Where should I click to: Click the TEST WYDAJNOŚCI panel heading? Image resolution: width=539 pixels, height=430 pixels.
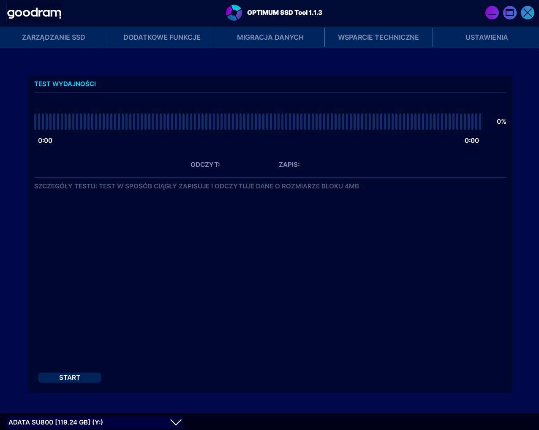tap(65, 84)
